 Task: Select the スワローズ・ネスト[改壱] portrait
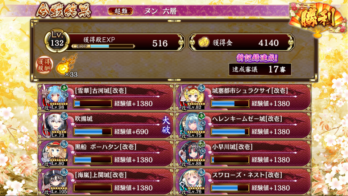coord(192,182)
